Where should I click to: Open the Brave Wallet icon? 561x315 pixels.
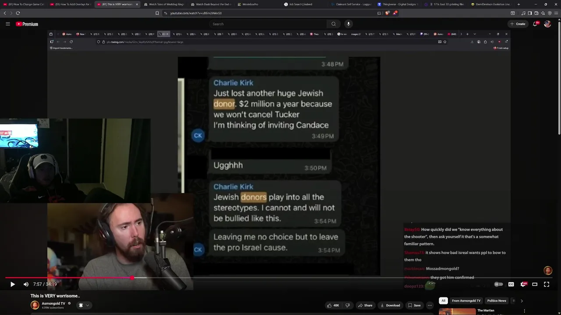pyautogui.click(x=536, y=13)
